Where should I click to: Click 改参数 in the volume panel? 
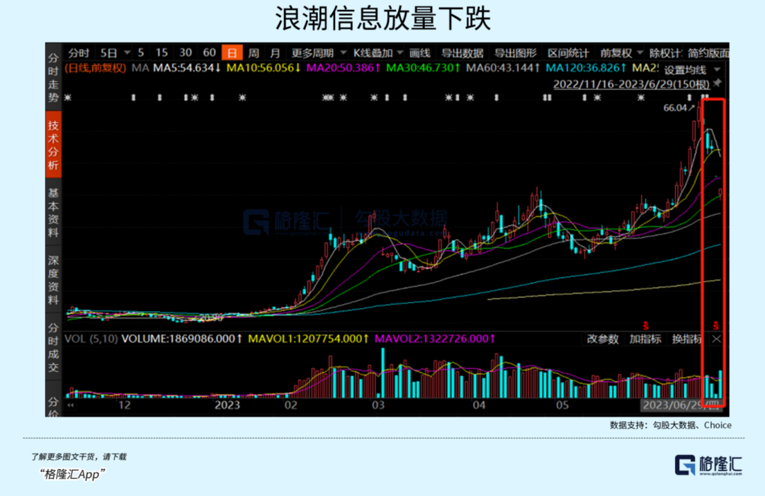point(603,339)
